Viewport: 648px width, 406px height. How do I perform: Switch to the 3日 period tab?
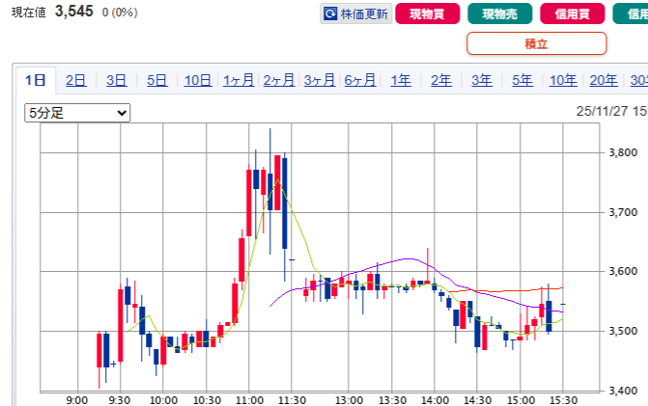coord(116,80)
